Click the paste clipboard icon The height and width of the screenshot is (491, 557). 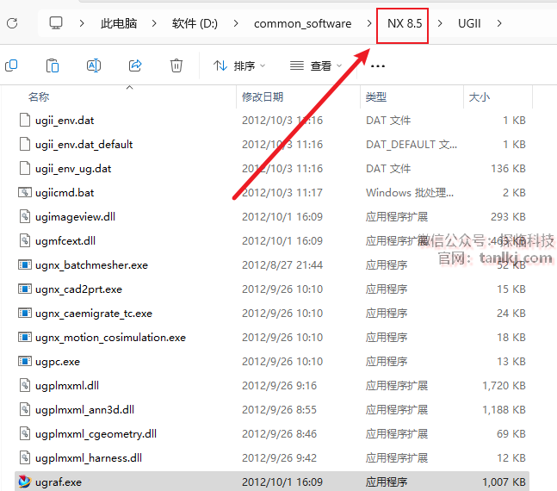tap(53, 65)
